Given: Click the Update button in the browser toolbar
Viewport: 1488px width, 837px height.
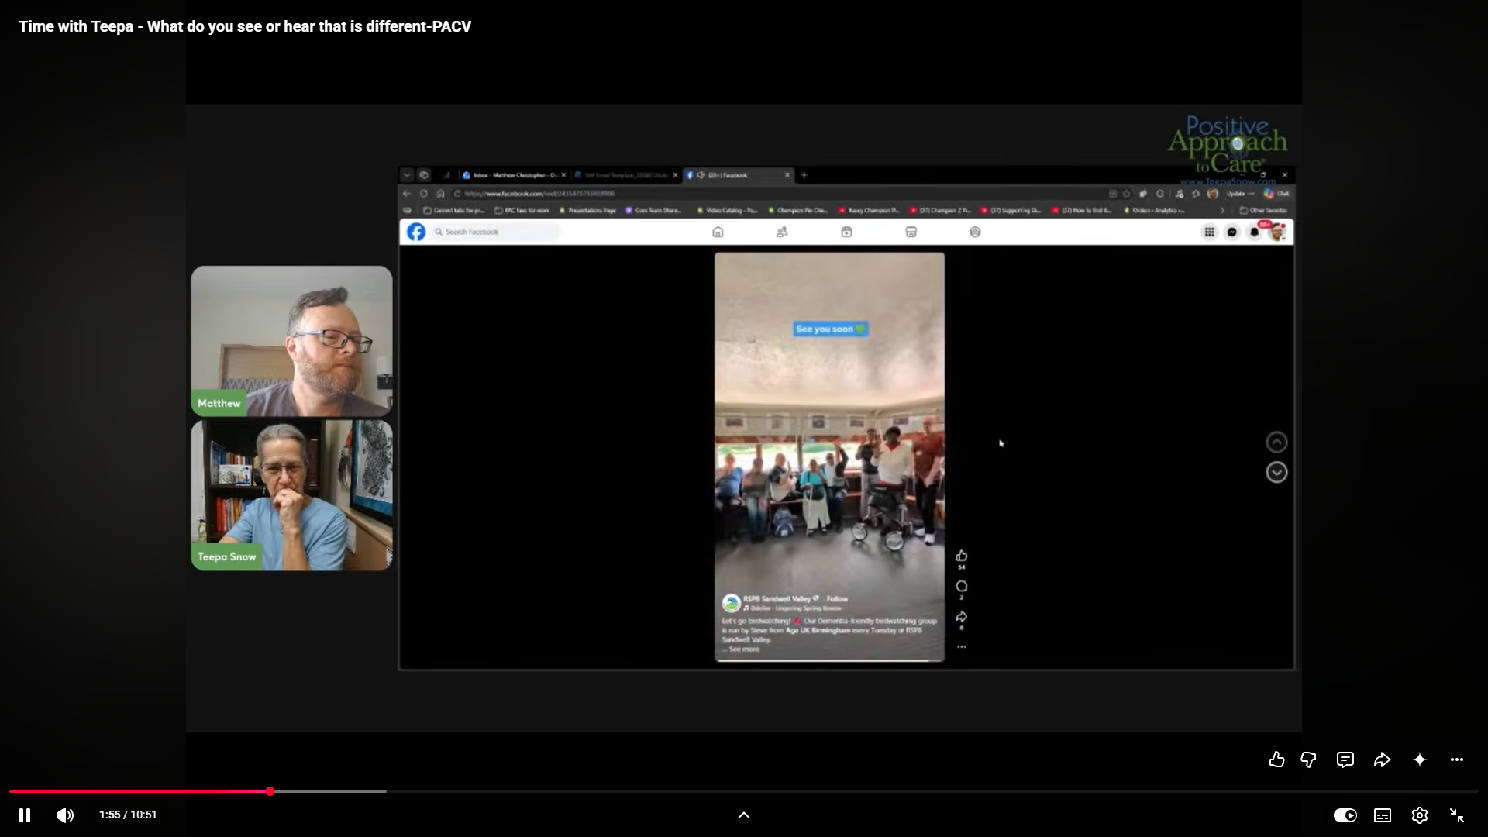Looking at the screenshot, I should 1240,194.
